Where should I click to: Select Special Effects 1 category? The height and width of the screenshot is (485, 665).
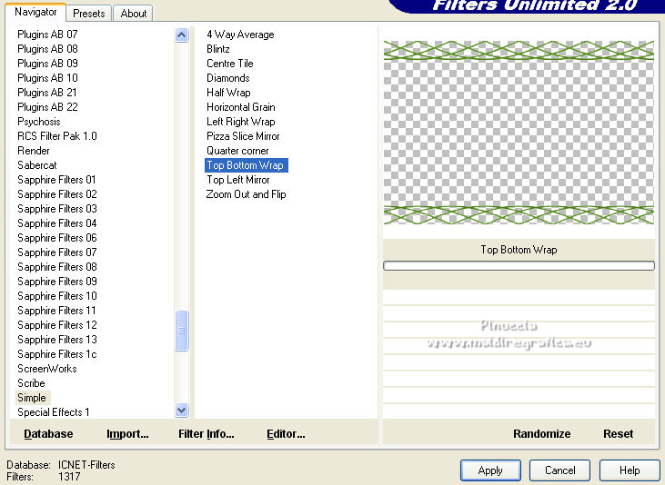(54, 412)
